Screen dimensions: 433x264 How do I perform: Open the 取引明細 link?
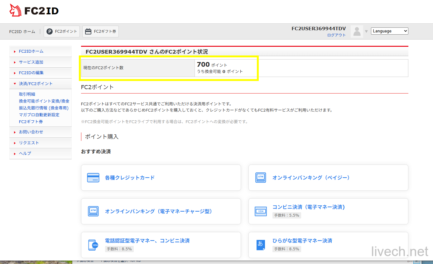(27, 94)
